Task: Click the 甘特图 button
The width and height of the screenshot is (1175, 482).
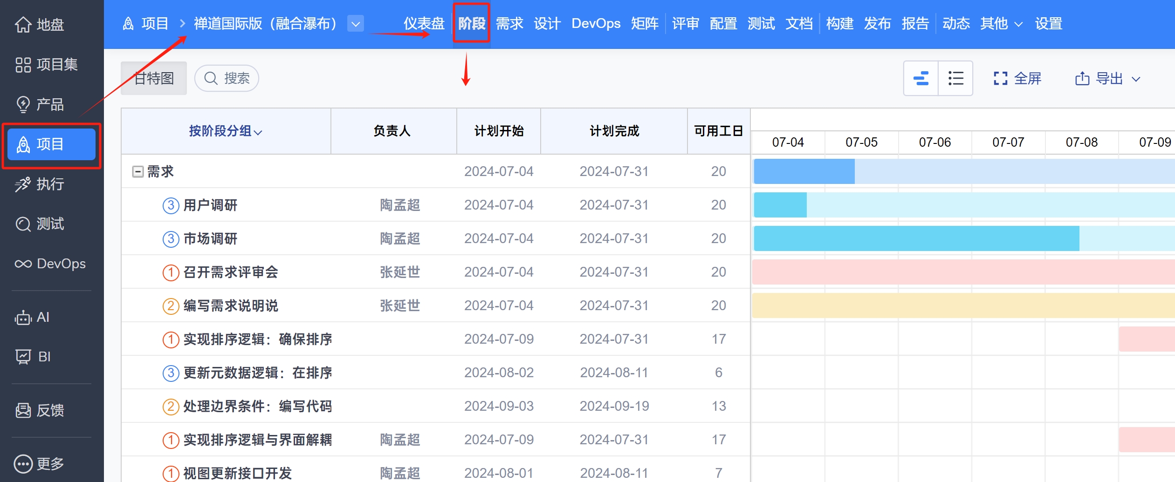Action: 154,78
